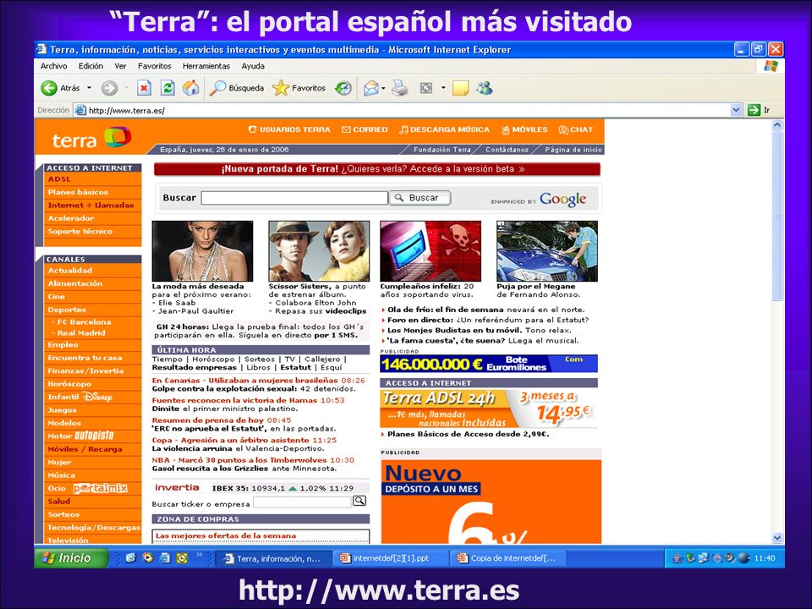812x609 pixels.
Task: Open the fashion model thumbnail image
Action: [x=202, y=251]
